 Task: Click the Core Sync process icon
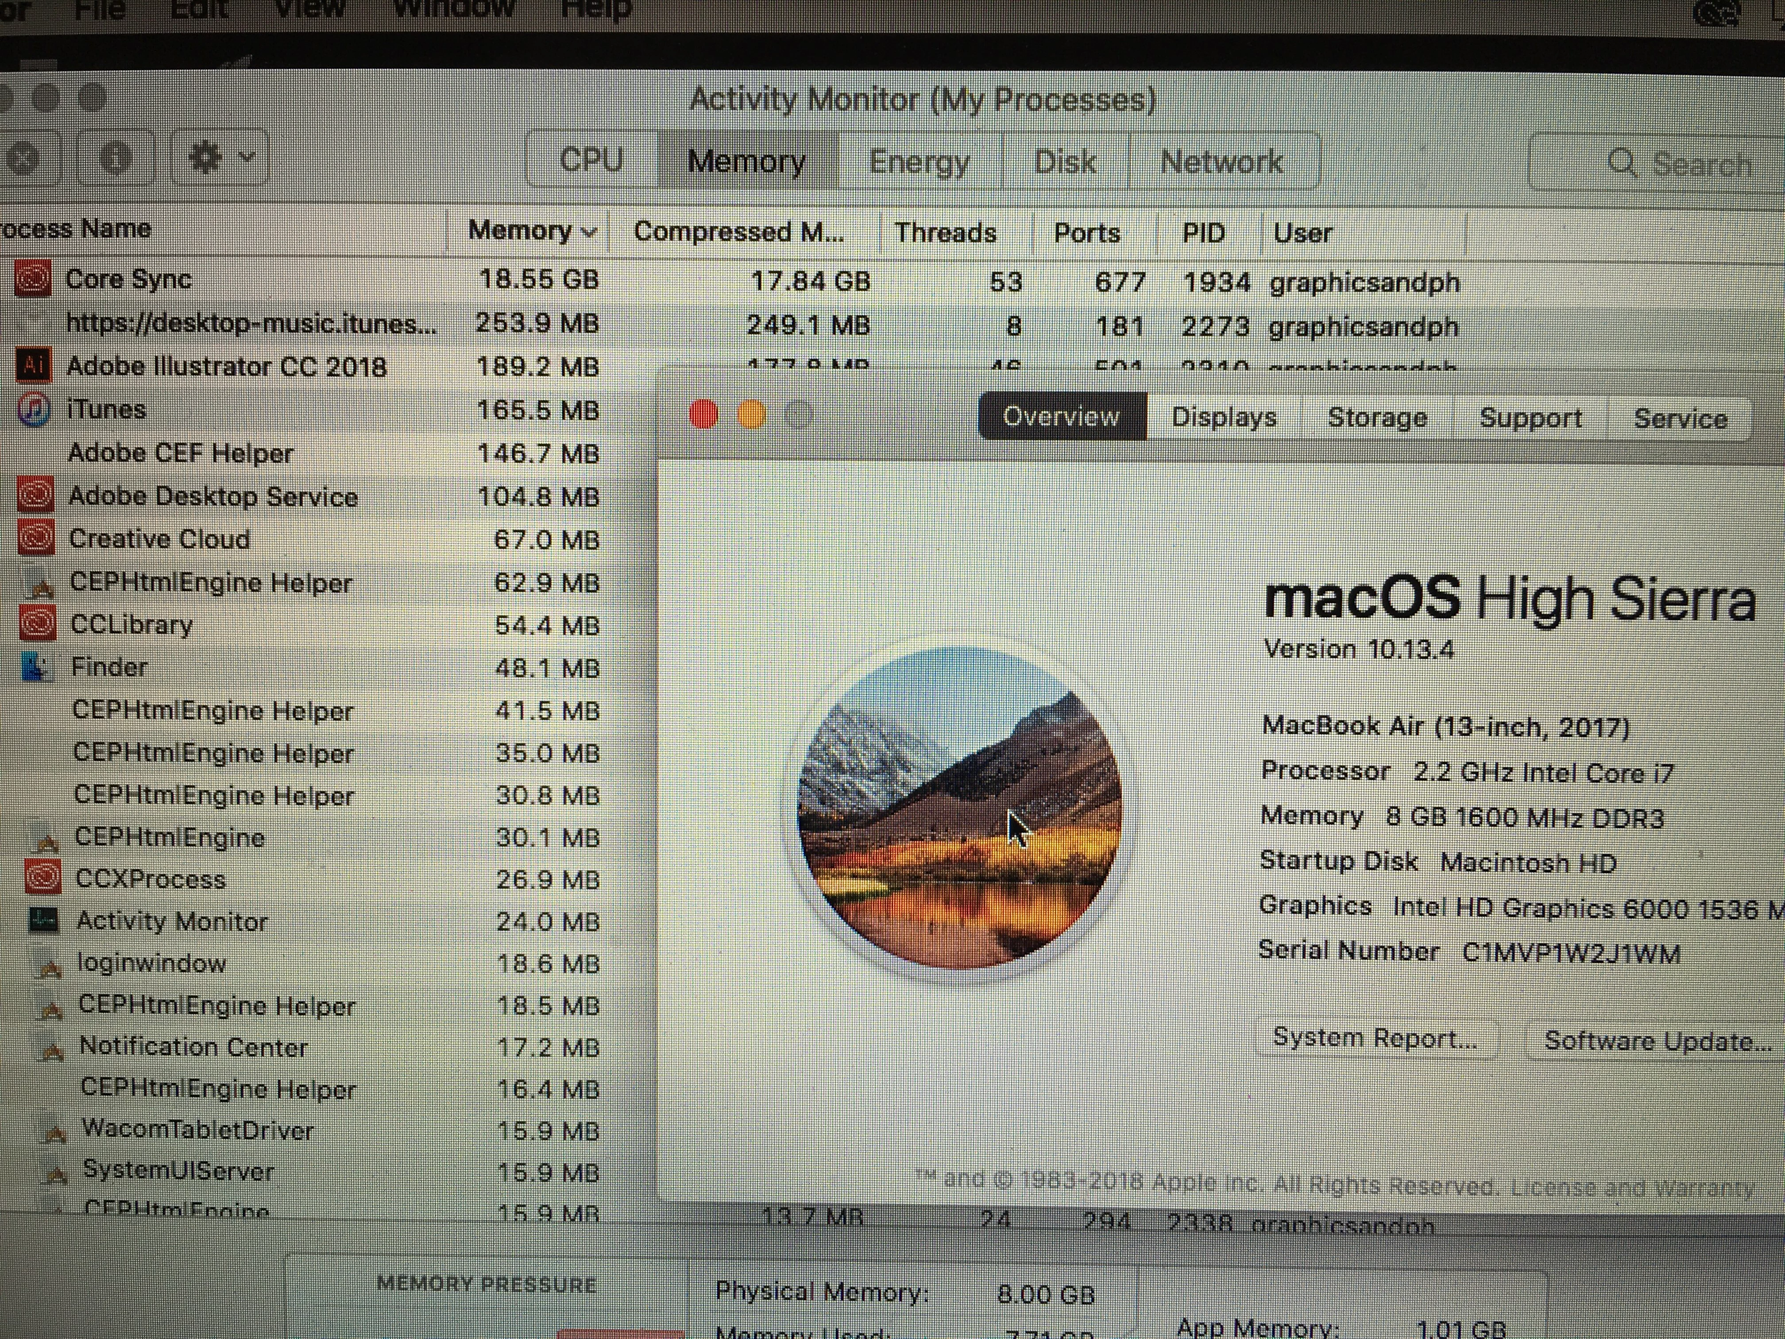point(32,279)
